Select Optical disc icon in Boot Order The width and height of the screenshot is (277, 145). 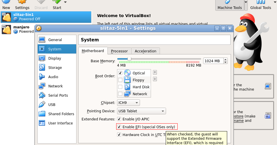click(127, 73)
